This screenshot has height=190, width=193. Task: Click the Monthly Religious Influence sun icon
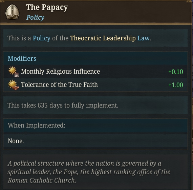pos(13,72)
